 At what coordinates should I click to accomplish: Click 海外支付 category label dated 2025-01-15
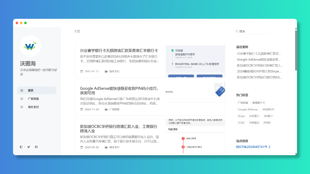coord(114,71)
